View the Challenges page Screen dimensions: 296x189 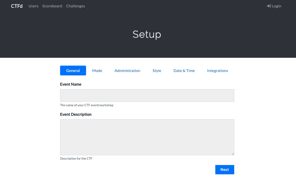[x=75, y=6]
